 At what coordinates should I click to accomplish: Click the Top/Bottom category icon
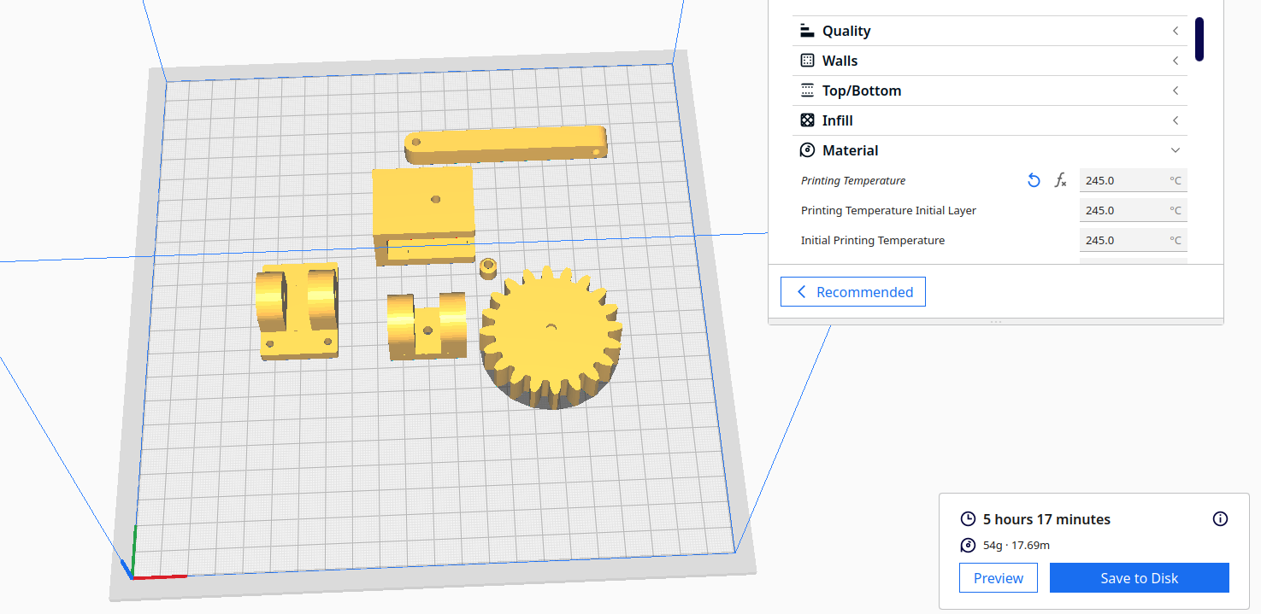[807, 91]
